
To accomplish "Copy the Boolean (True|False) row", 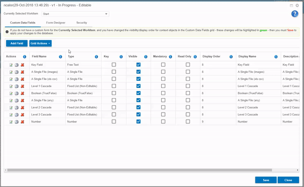I will coord(17,93).
